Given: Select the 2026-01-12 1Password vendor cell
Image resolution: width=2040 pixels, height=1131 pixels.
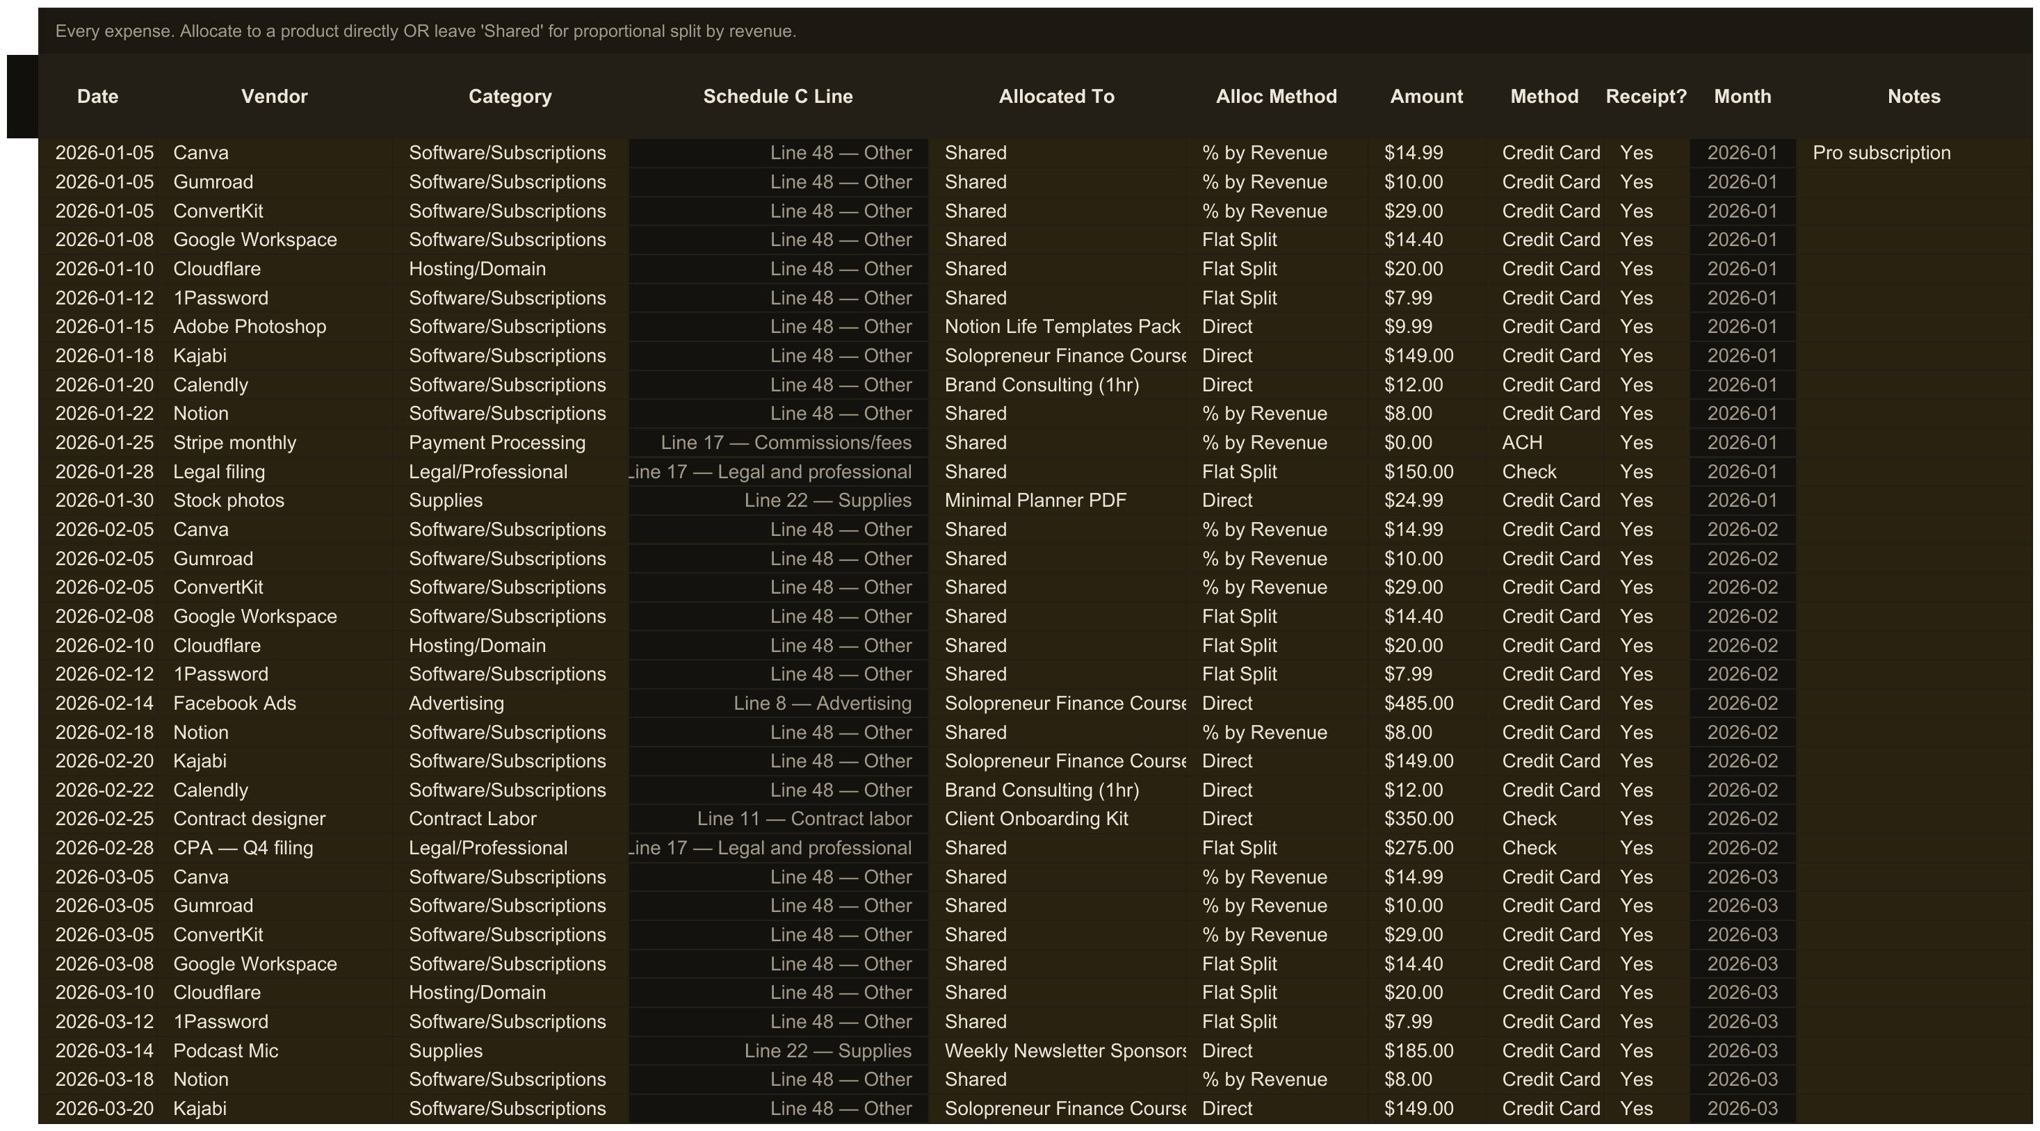Looking at the screenshot, I should pos(275,298).
